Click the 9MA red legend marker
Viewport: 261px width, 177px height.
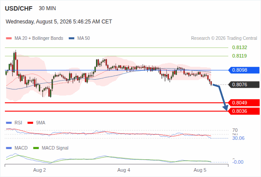tap(30, 123)
